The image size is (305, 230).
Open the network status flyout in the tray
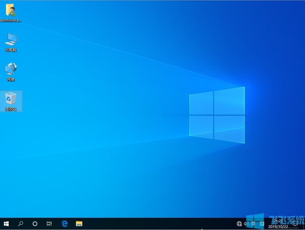pos(239,223)
